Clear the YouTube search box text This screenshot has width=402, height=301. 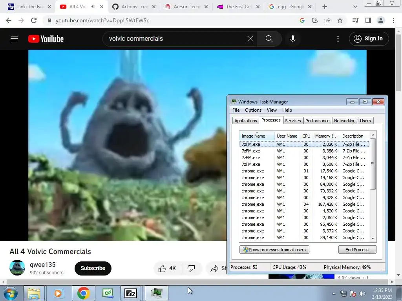[250, 39]
